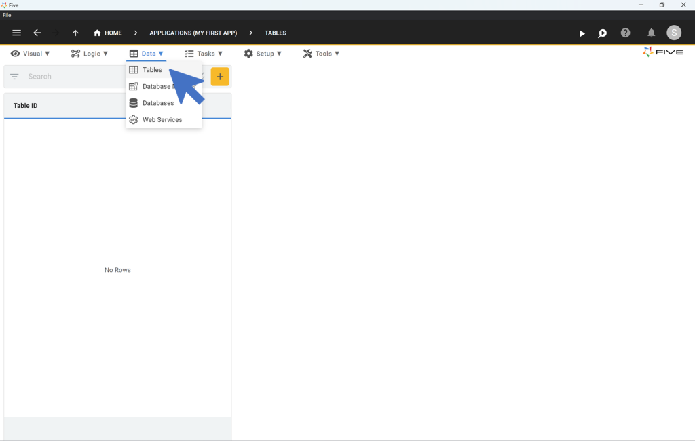Expand the Logic dropdown

(x=89, y=53)
